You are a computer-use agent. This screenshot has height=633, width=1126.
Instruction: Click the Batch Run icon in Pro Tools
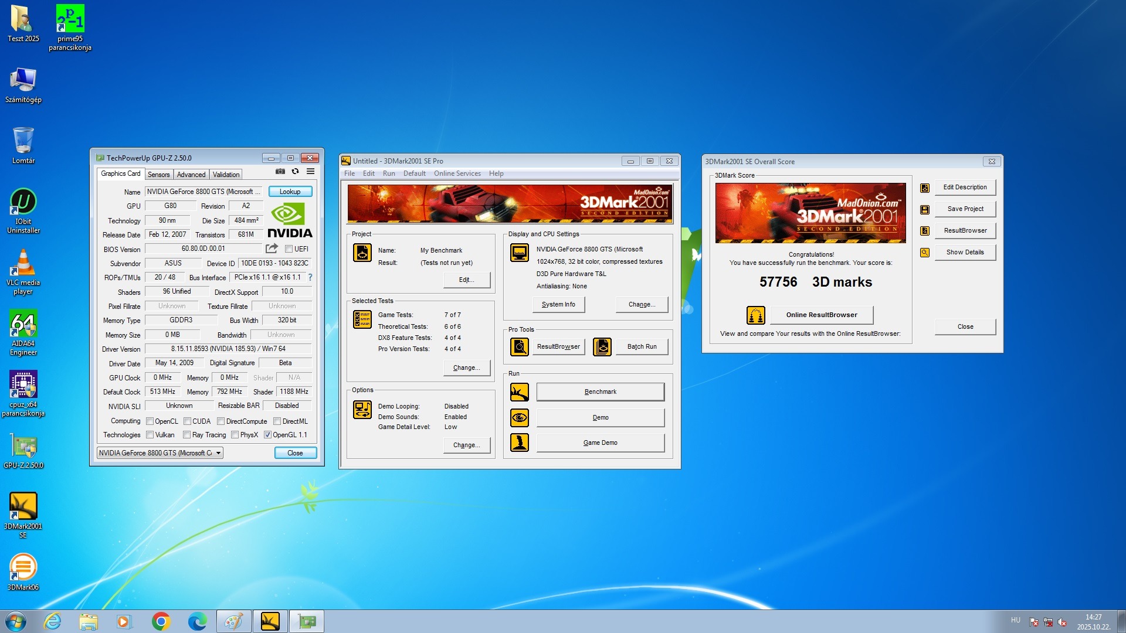pyautogui.click(x=602, y=347)
